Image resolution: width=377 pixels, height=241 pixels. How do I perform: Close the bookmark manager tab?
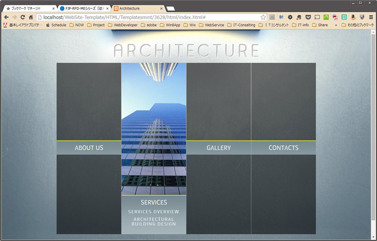pyautogui.click(x=53, y=8)
